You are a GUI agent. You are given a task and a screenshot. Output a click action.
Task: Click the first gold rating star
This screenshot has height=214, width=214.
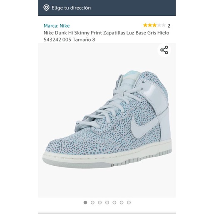pos(145,25)
